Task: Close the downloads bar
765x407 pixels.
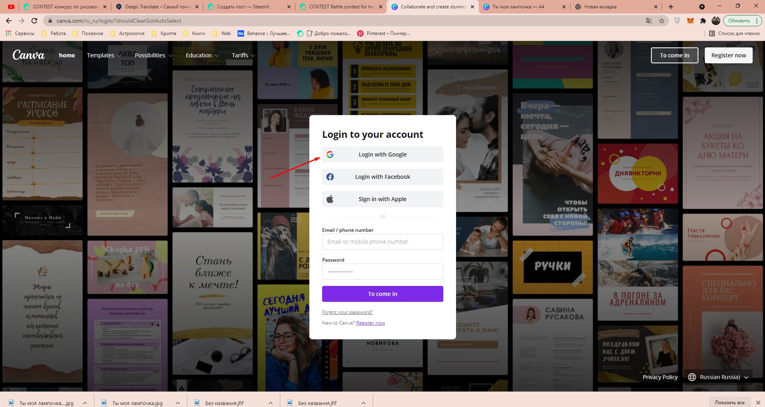Action: coord(758,403)
